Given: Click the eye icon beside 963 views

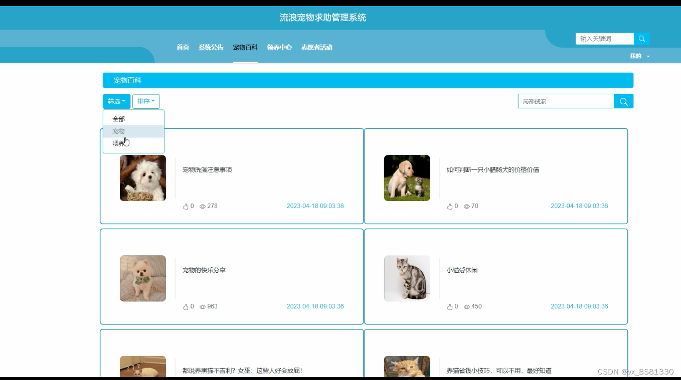Looking at the screenshot, I should point(203,306).
